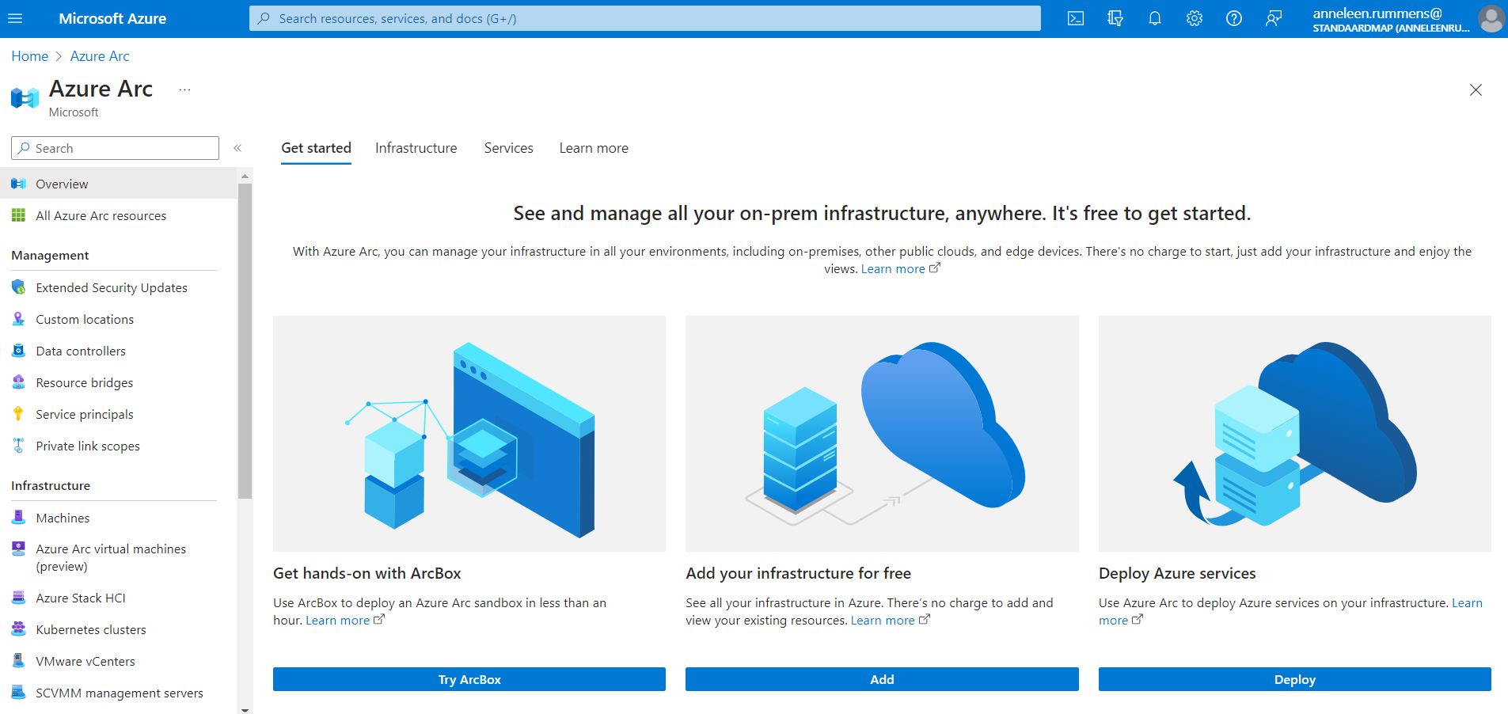The width and height of the screenshot is (1508, 714).
Task: Select Overview in the sidebar
Action: (118, 184)
